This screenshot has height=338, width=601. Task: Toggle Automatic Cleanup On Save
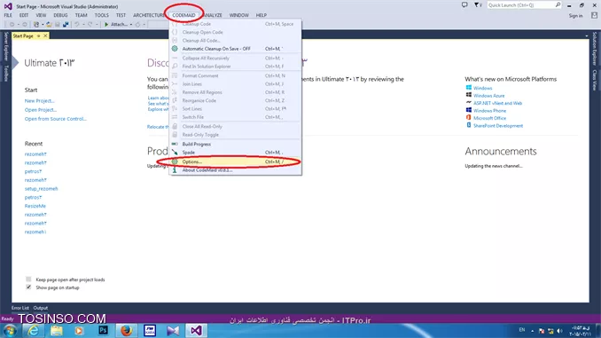tap(235, 49)
